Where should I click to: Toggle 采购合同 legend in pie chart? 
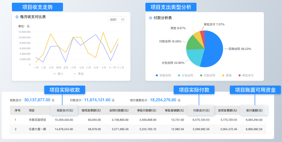[163, 75]
